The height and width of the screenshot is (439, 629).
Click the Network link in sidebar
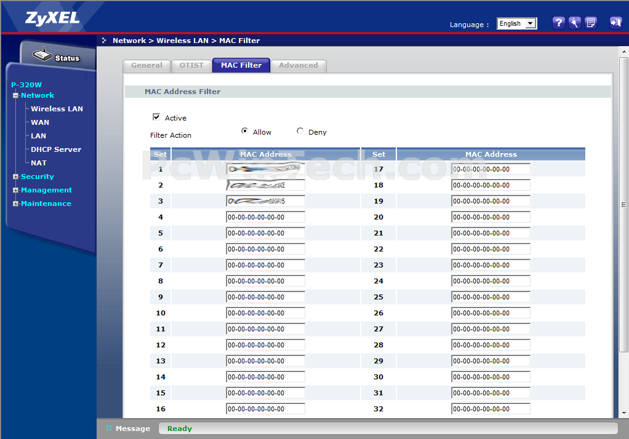38,95
